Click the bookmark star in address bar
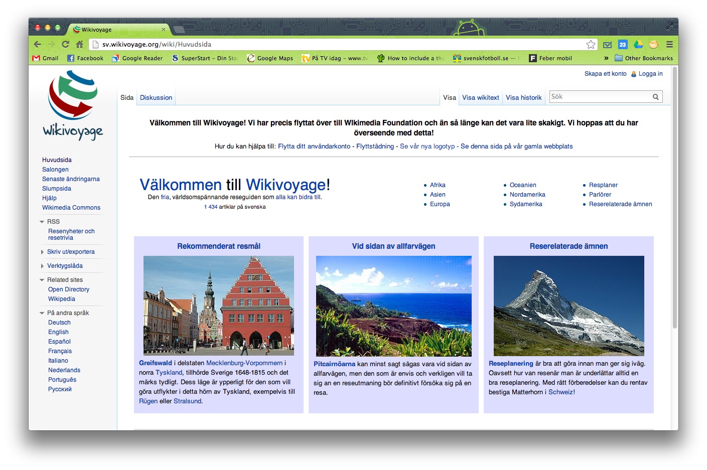 pos(591,44)
